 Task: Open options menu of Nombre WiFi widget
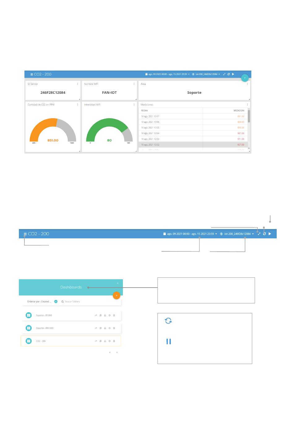click(134, 84)
